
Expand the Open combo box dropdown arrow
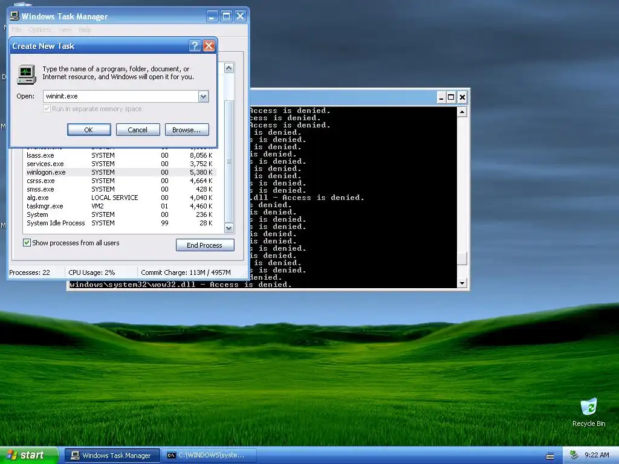[x=203, y=96]
